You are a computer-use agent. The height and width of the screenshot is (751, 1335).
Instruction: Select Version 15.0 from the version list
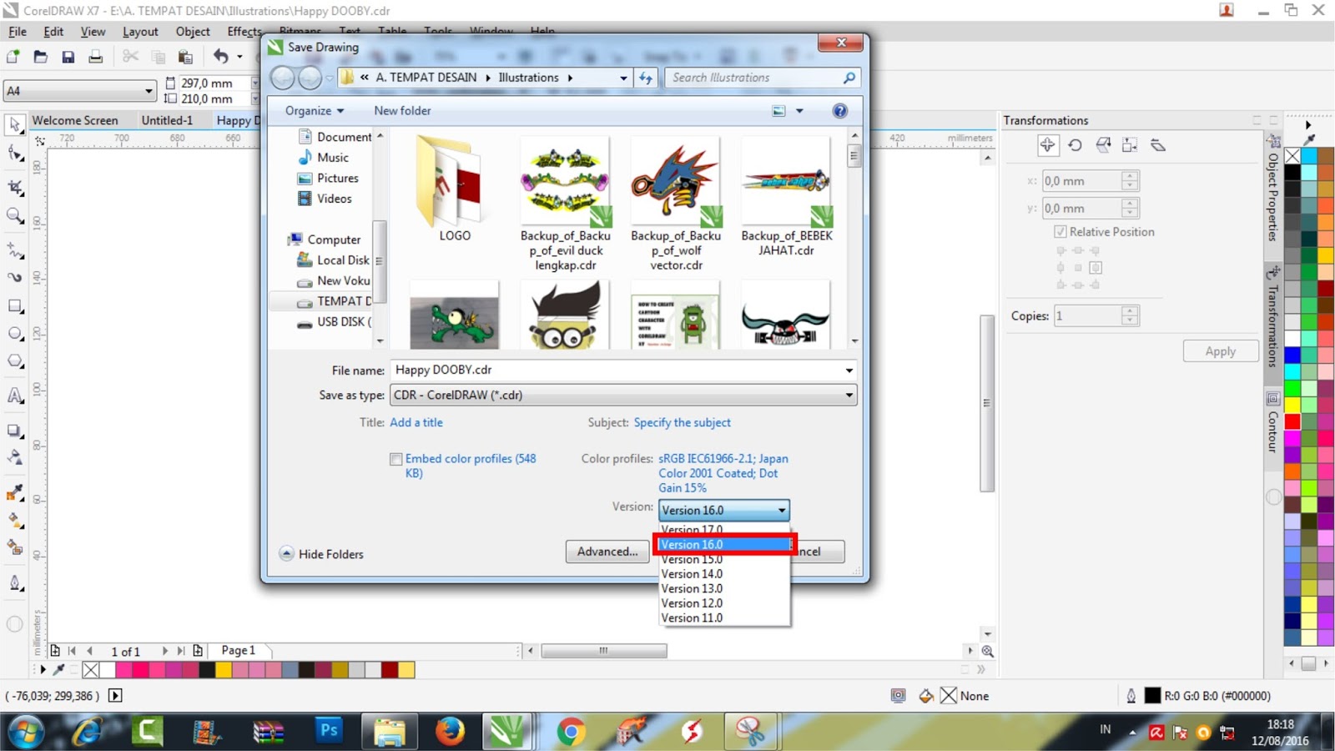click(691, 559)
